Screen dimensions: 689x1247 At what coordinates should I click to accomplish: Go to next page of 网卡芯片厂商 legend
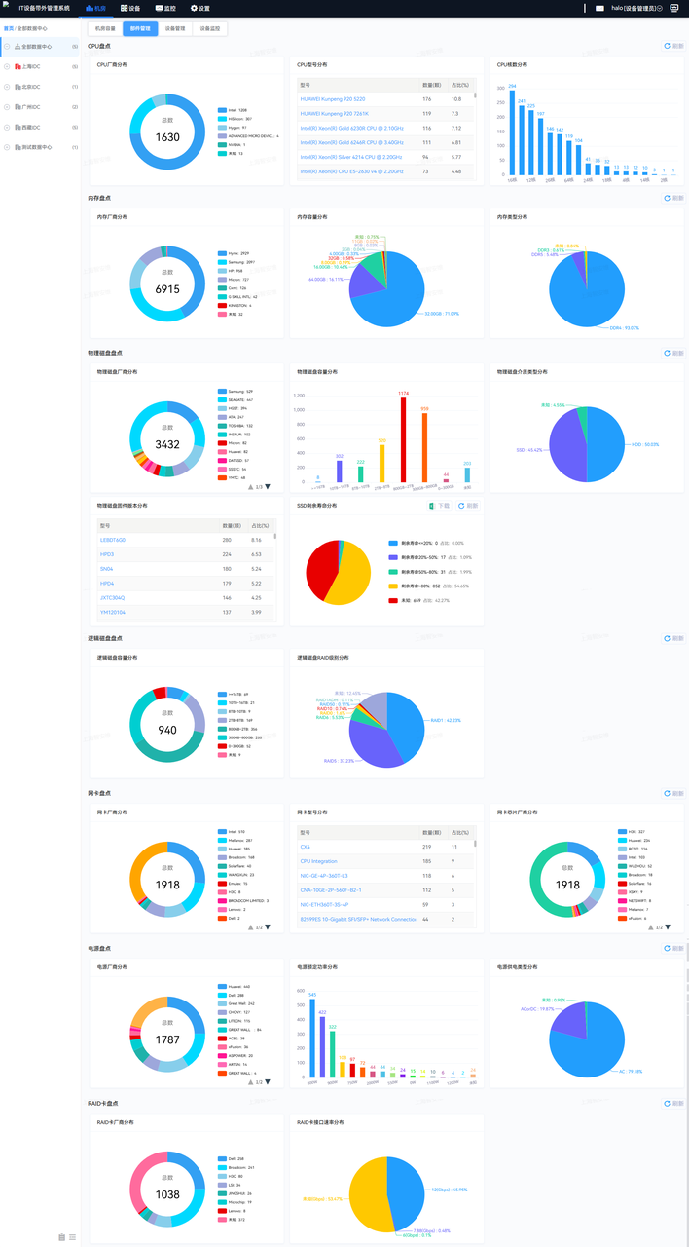[668, 927]
